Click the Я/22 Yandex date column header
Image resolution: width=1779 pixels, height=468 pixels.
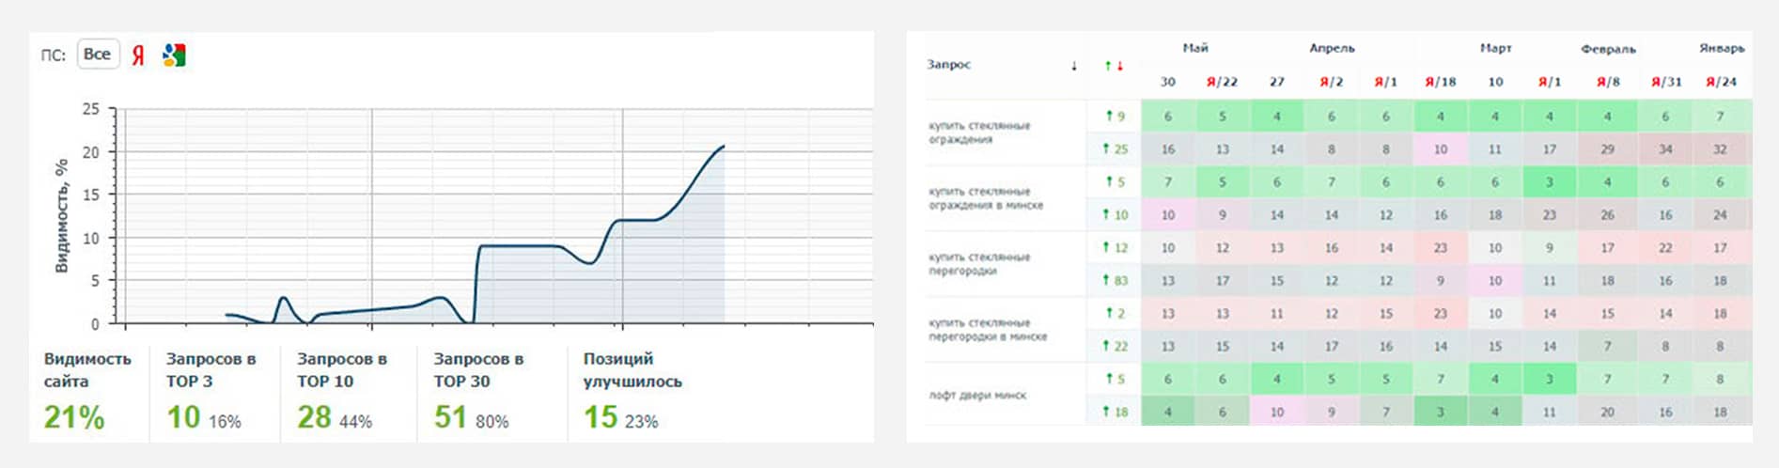(x=1222, y=82)
